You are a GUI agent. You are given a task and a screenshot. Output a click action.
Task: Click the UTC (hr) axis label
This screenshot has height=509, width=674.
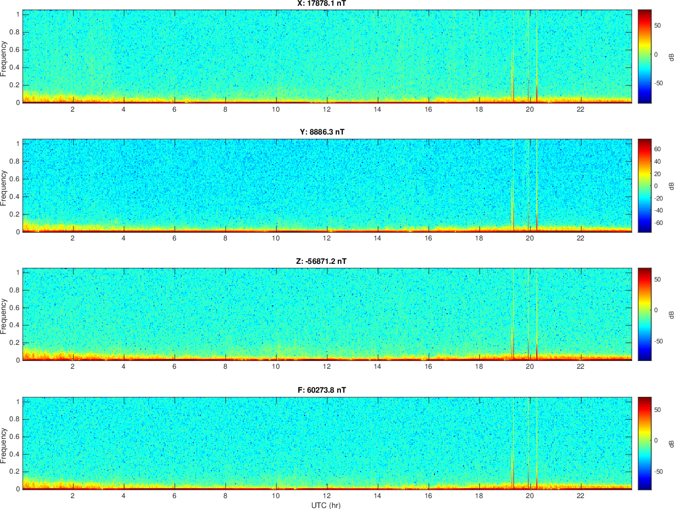(x=326, y=505)
